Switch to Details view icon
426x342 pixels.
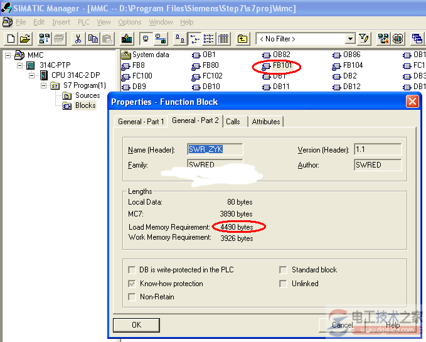click(223, 39)
